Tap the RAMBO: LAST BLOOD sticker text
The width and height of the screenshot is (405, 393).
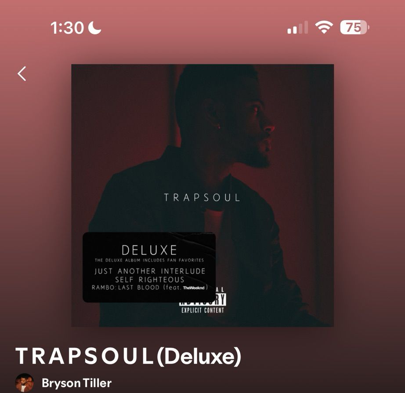(x=126, y=287)
